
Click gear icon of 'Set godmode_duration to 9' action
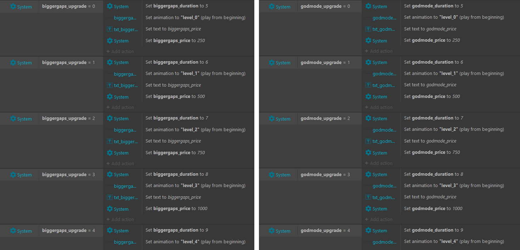click(368, 231)
